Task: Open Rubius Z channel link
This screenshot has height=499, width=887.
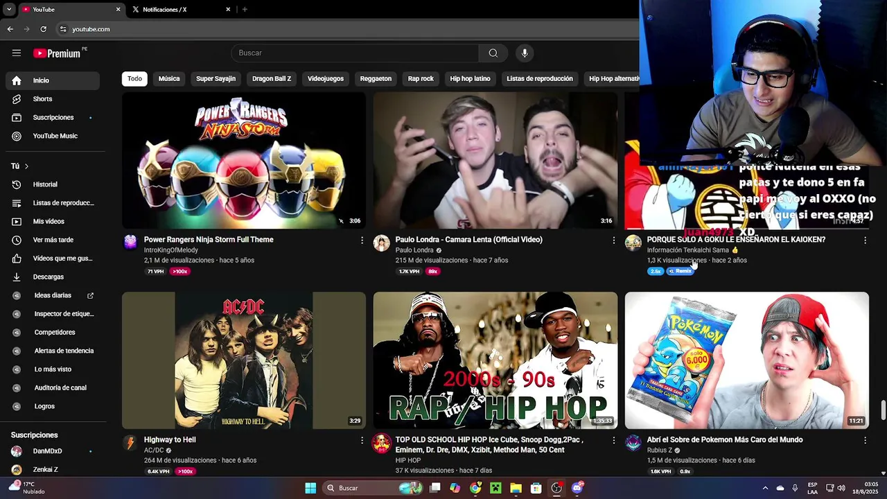Action: (x=660, y=450)
